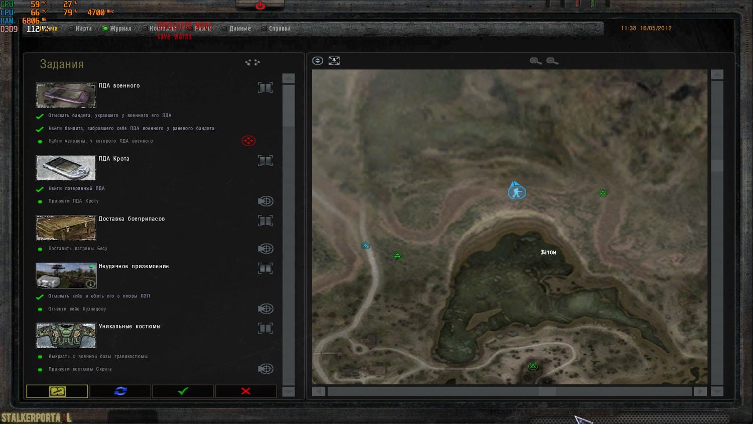Viewport: 753px width, 424px height.
Task: Open description of Уникальные костюмы task
Action: coord(265,329)
